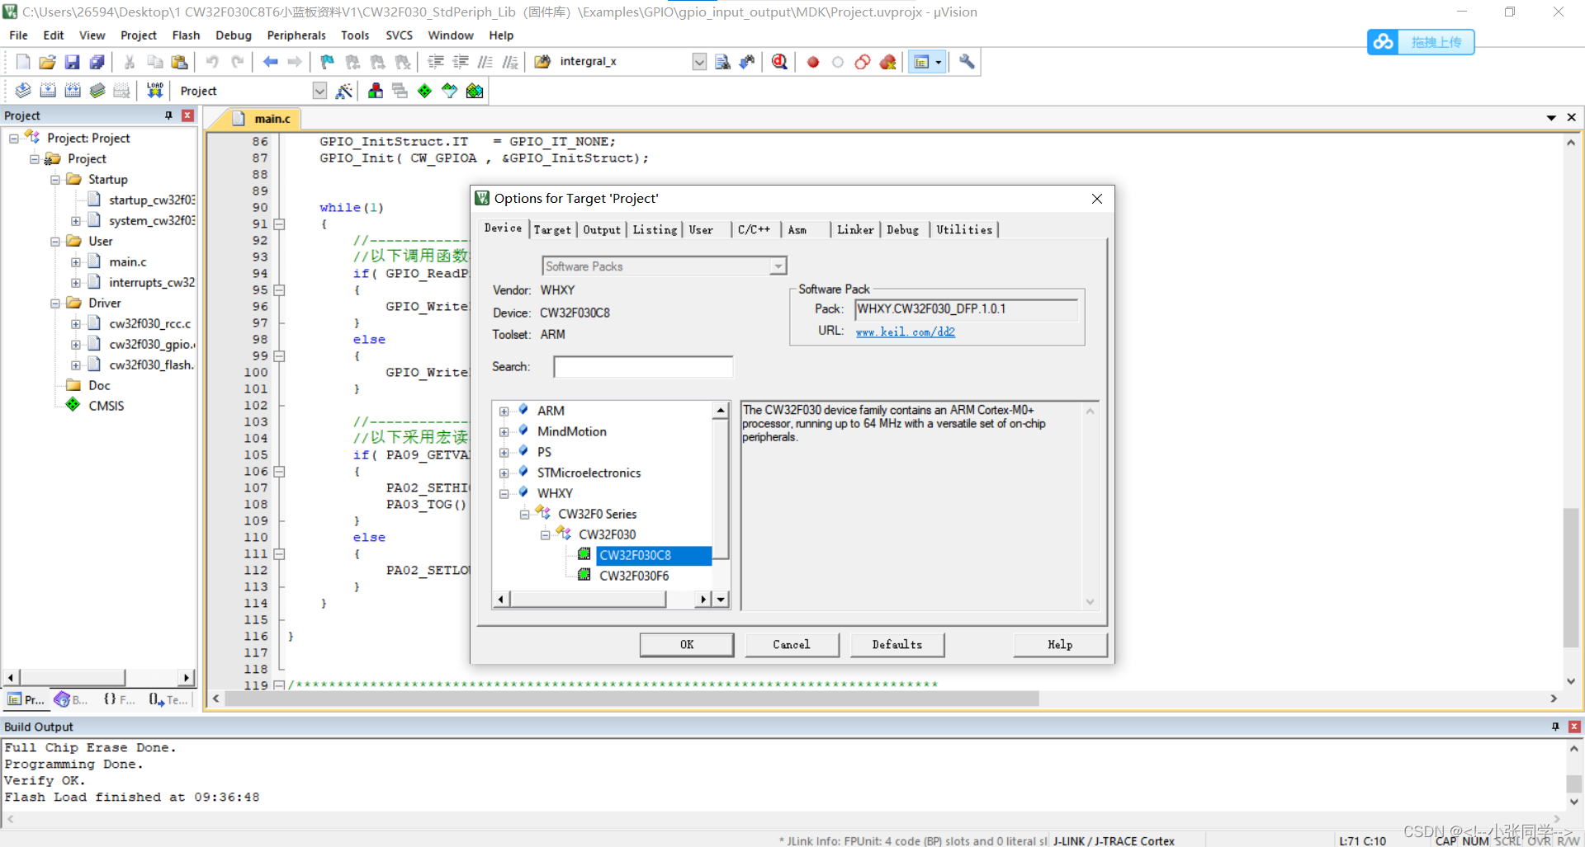Screen dimensions: 1585x847
Task: Click the Rebuild all target files icon
Action: [x=73, y=91]
